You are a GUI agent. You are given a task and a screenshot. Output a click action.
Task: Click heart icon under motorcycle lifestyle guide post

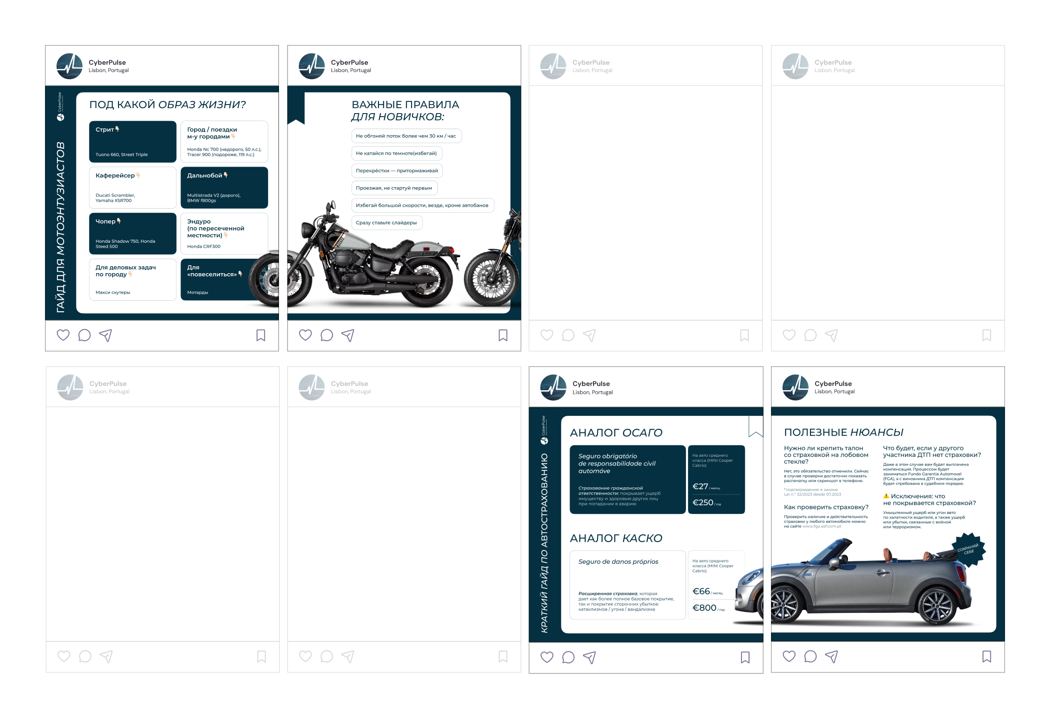[63, 335]
